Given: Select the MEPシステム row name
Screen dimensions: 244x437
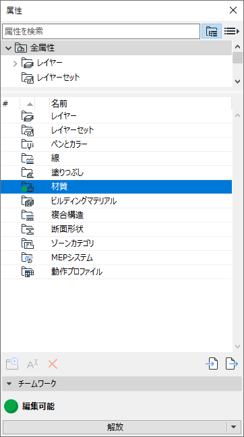Looking at the screenshot, I should (72, 258).
